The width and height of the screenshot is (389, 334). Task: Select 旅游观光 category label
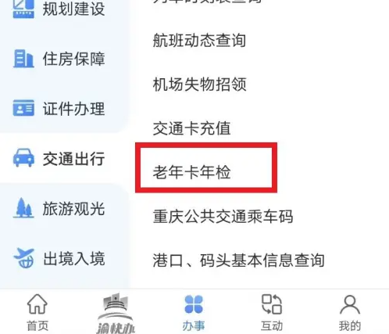point(74,208)
